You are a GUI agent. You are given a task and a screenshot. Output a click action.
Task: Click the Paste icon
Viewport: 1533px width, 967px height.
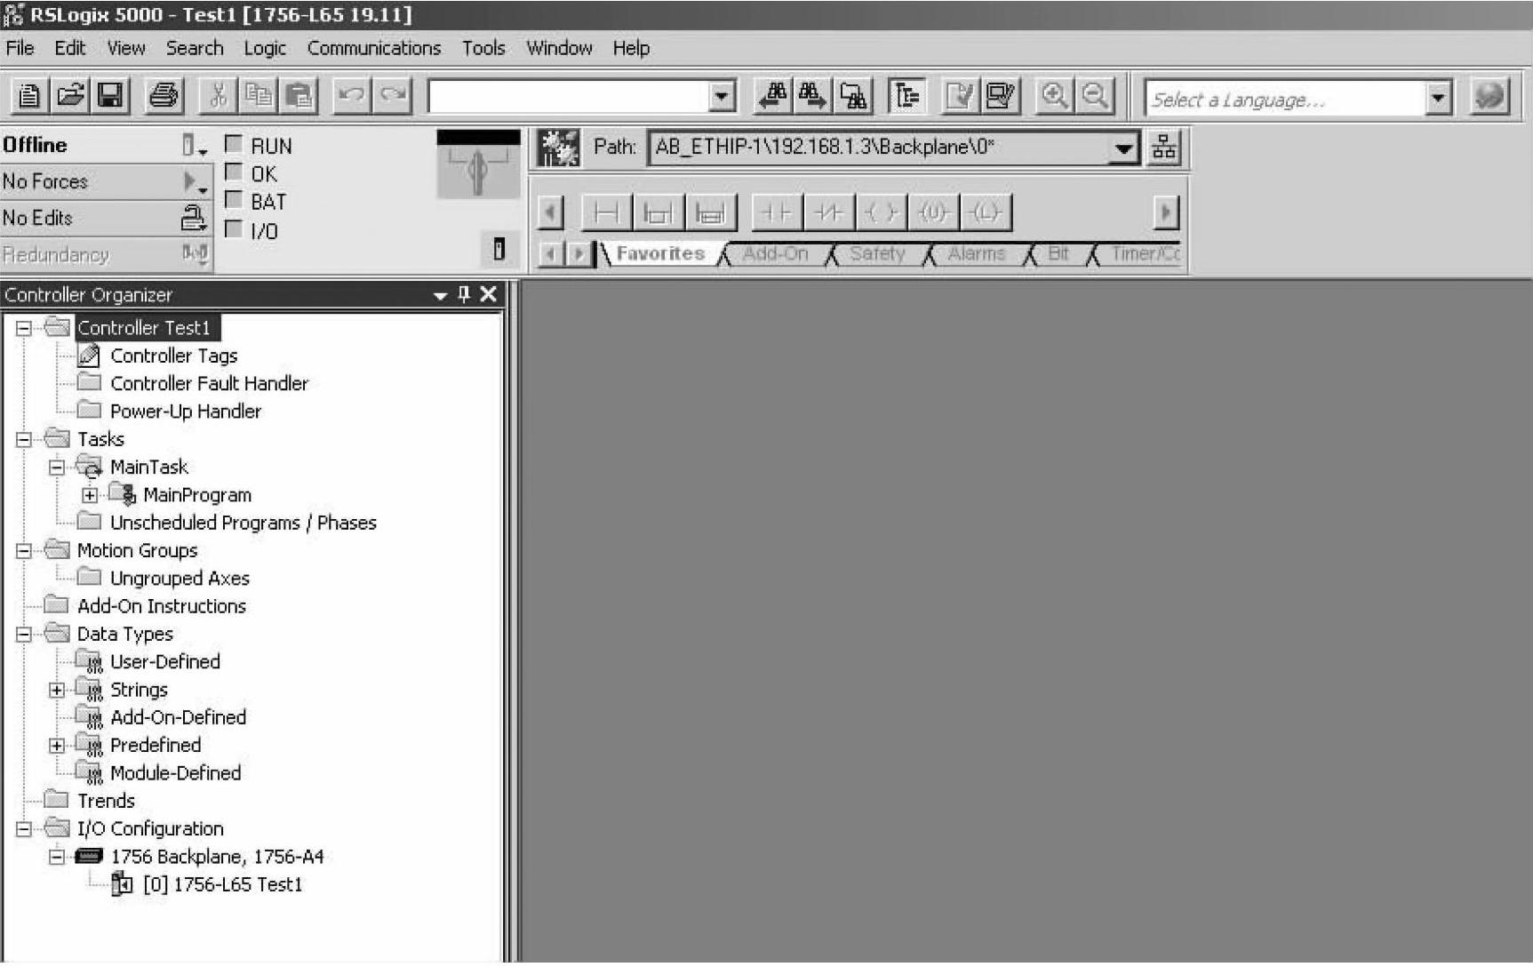299,95
